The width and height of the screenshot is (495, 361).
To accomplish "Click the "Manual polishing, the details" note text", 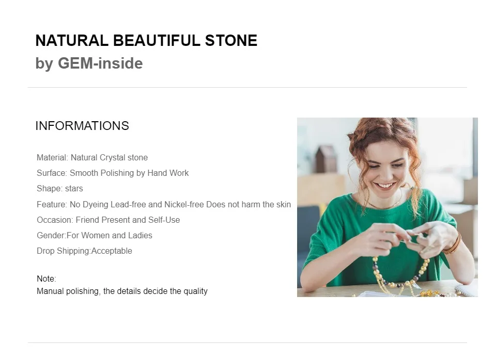I will 122,291.
